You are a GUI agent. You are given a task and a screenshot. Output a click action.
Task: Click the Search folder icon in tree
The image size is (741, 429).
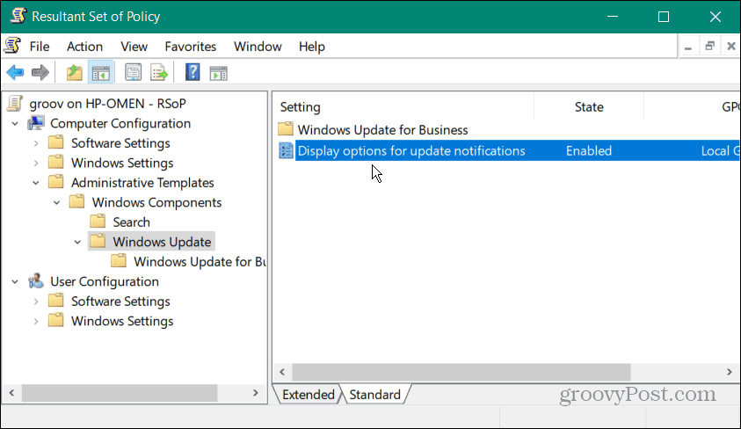[98, 221]
